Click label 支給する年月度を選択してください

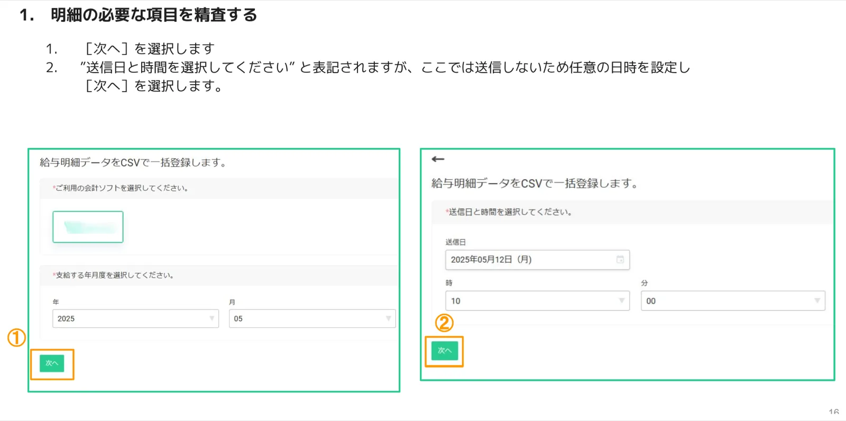coord(113,275)
